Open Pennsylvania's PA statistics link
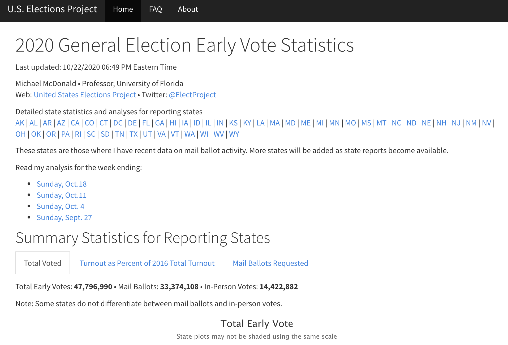The height and width of the screenshot is (345, 508). 65,134
